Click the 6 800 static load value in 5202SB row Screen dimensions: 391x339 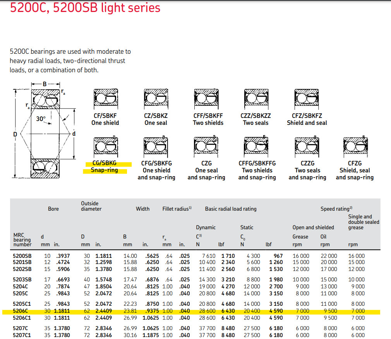click(253, 269)
